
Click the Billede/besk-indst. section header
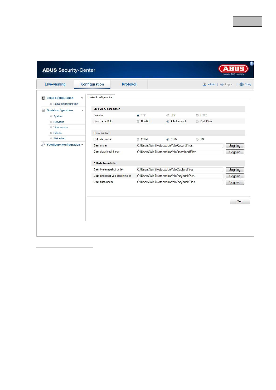click(x=168, y=163)
